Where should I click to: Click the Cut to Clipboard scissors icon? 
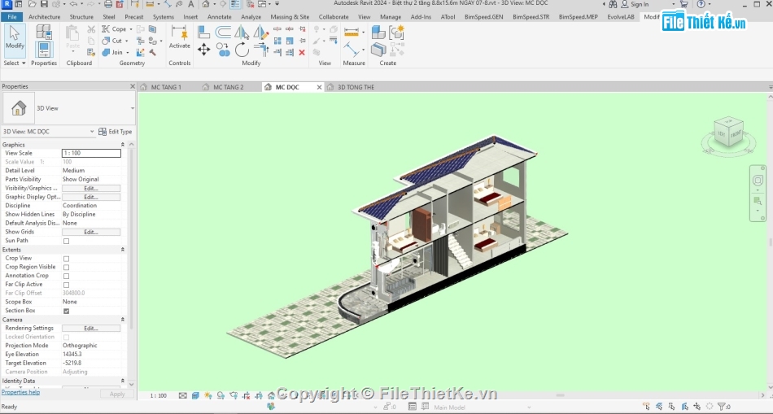91,29
